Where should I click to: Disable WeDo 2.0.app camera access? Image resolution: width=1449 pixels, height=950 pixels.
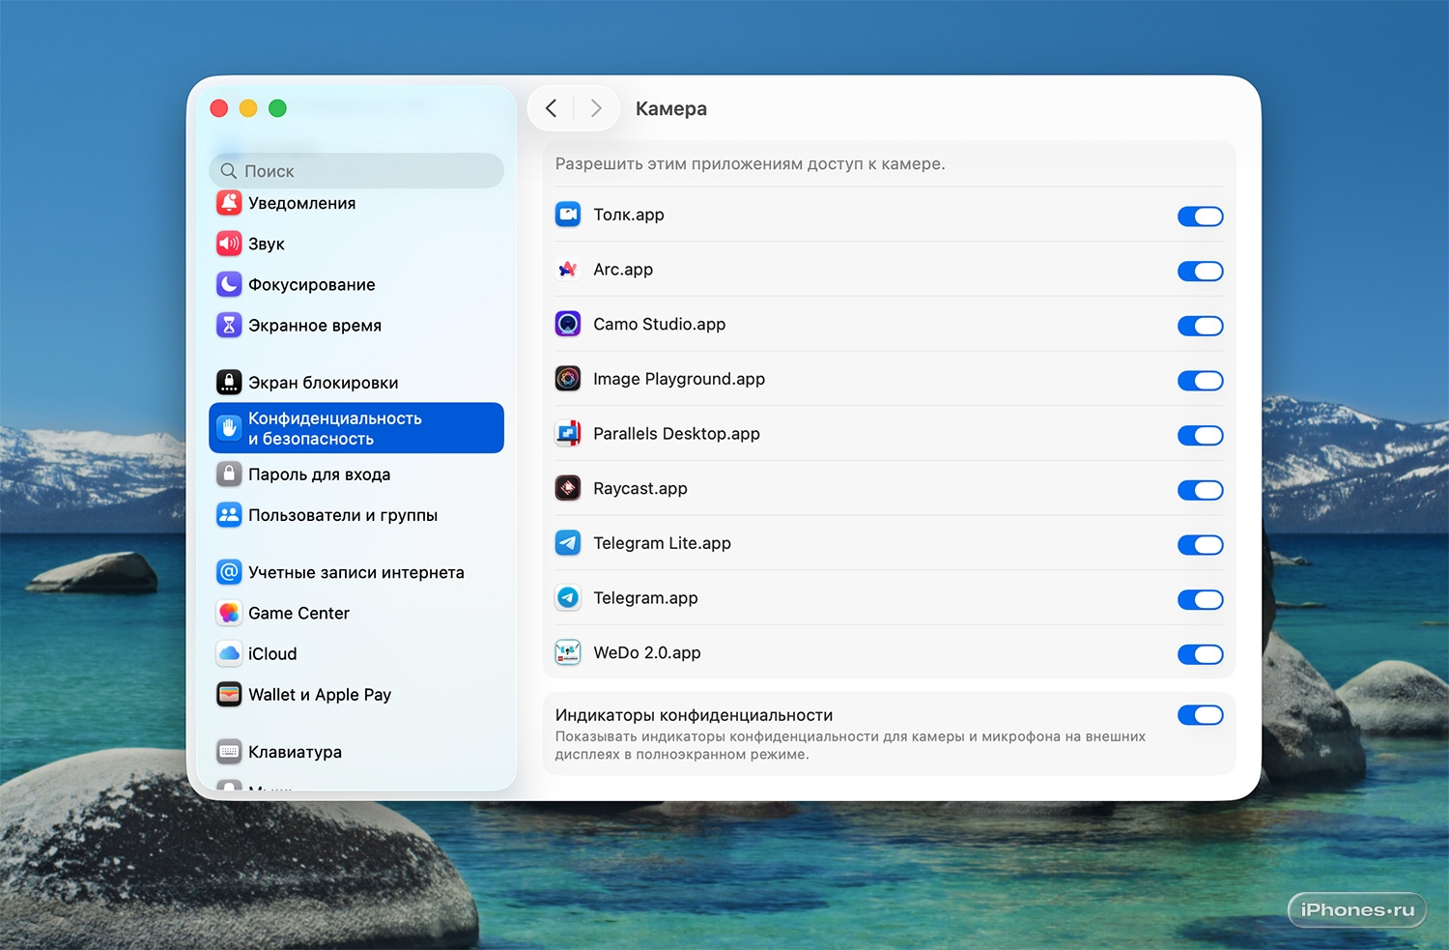tap(1201, 654)
